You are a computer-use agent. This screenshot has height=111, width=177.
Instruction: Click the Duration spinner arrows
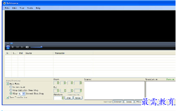63,98
